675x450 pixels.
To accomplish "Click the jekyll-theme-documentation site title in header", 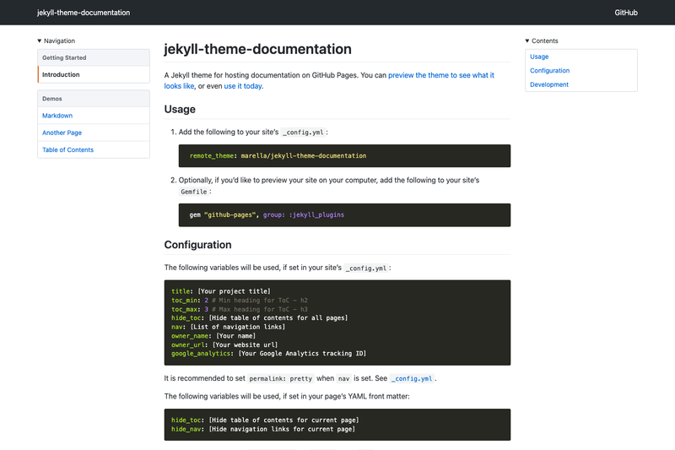I will tap(84, 13).
